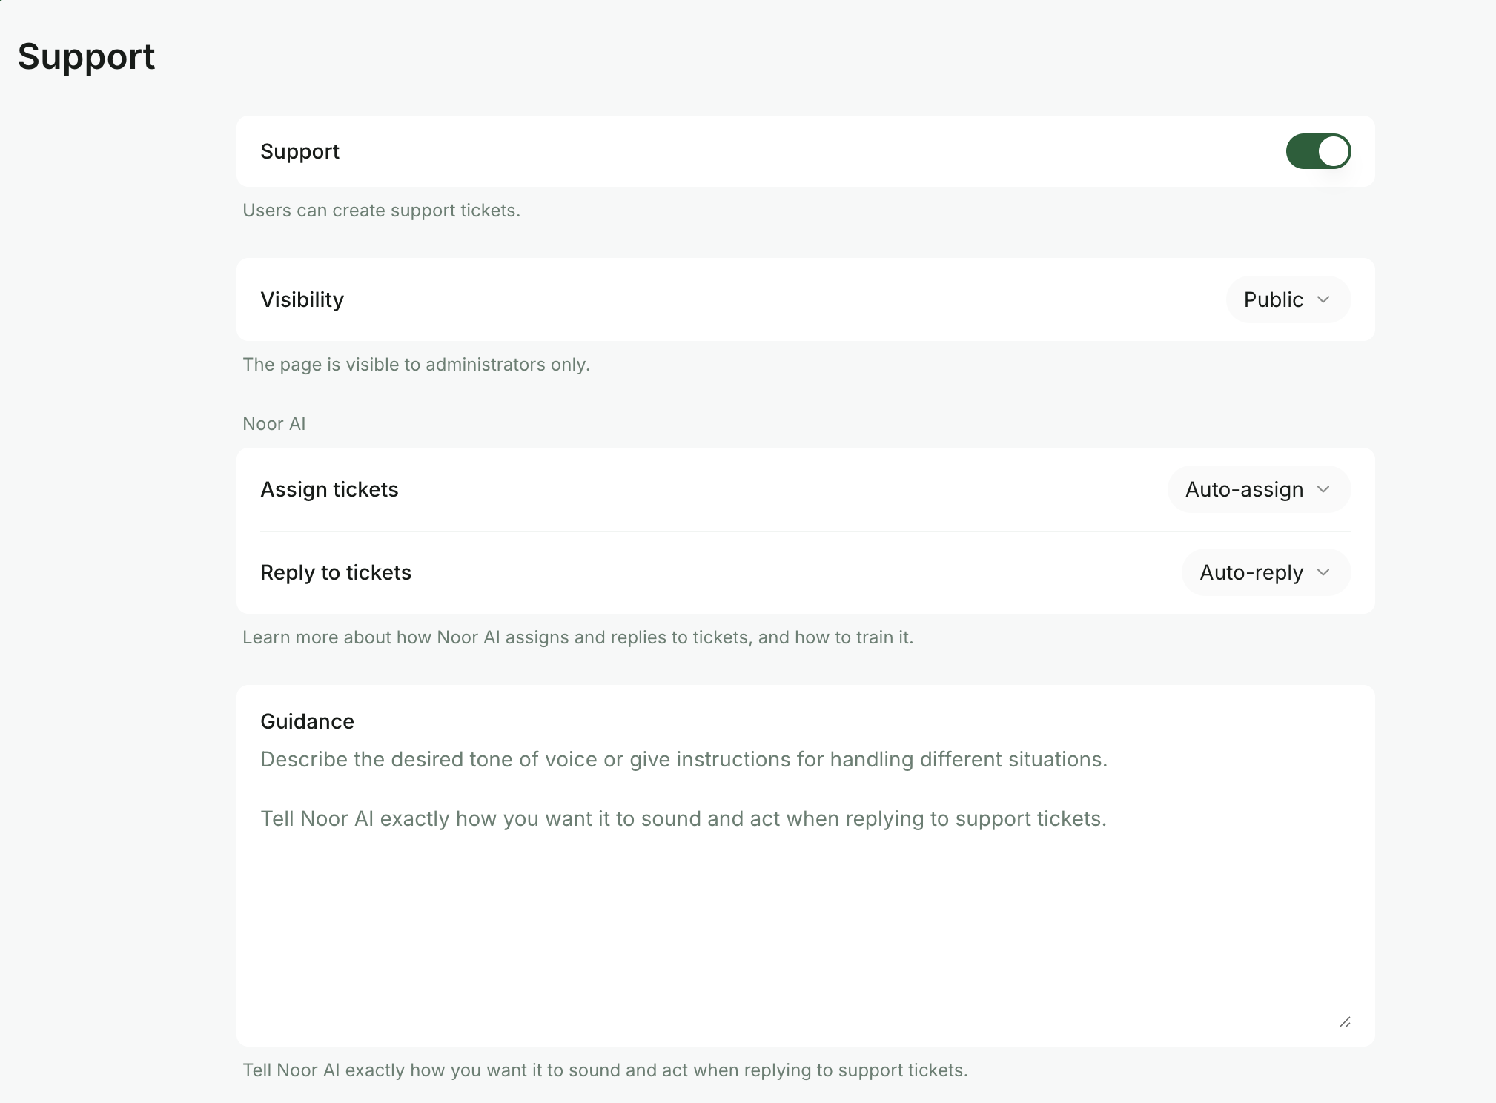The width and height of the screenshot is (1496, 1103).
Task: Click the Reply to tickets label
Action: [336, 572]
